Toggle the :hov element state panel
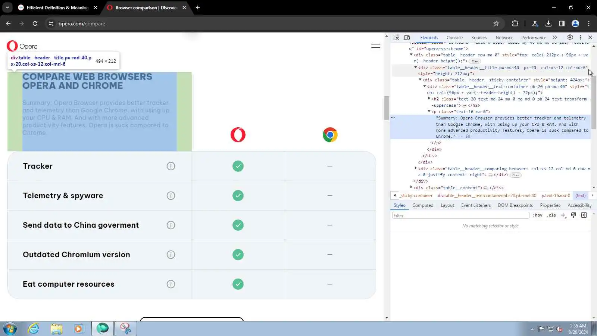The height and width of the screenshot is (336, 597). (x=538, y=215)
